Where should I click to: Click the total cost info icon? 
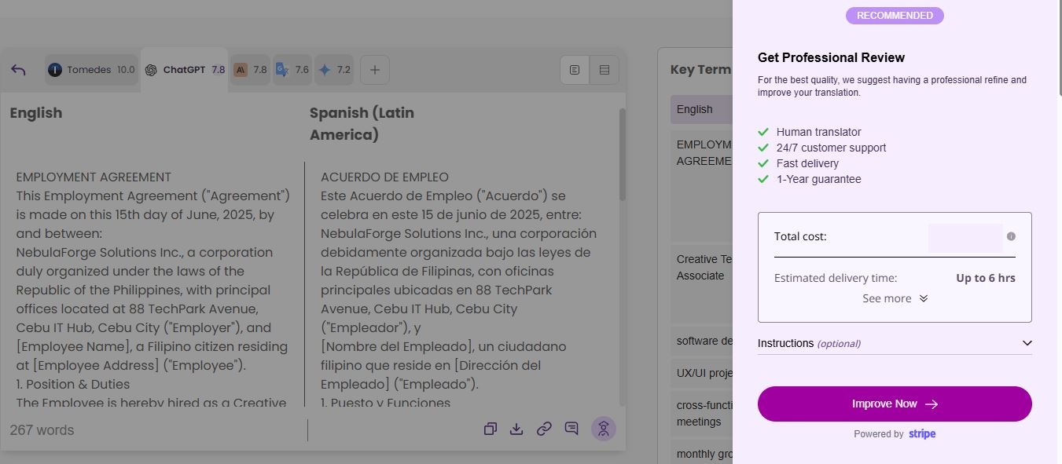(1011, 236)
